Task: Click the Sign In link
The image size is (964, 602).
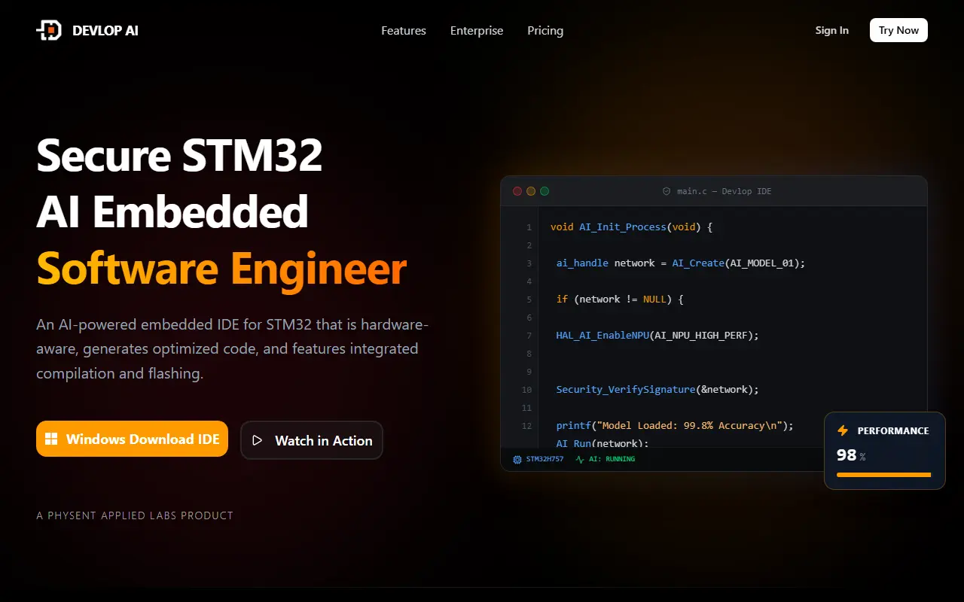Action: pos(832,30)
